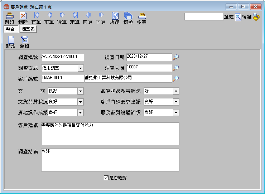This screenshot has width=265, height=194.
Task: Expand the 服務品質總體評價 dropdown
Action: [x=176, y=112]
